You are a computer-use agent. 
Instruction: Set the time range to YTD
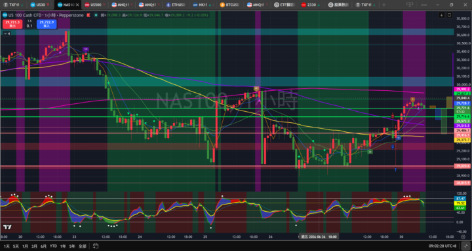point(53,246)
